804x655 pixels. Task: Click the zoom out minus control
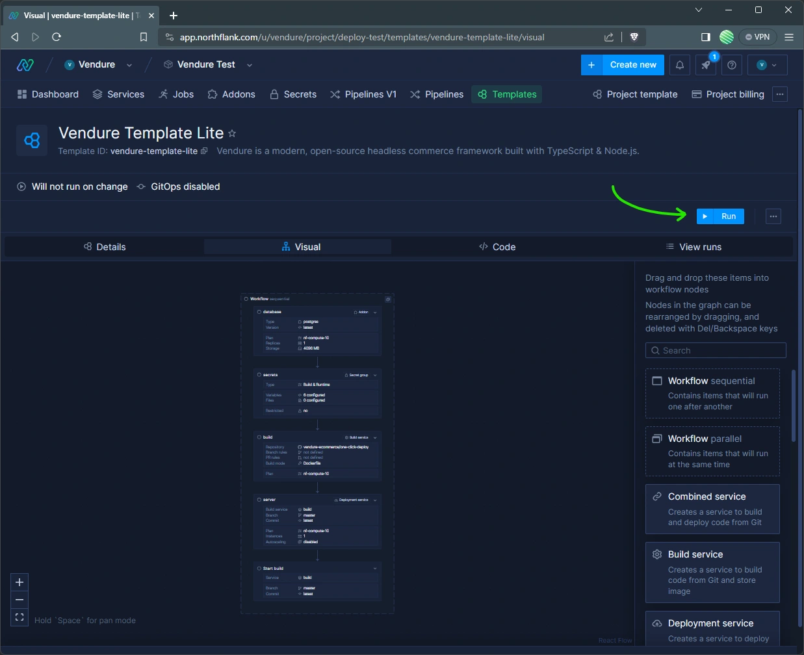point(19,600)
